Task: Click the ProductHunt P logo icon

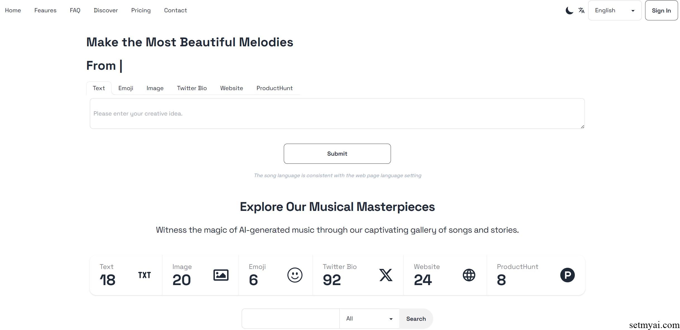Action: coord(567,275)
